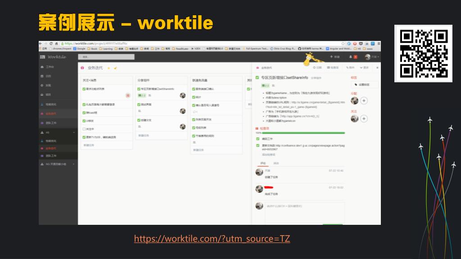The image size is (461, 259).
Task: Toggle the second checklist item with confluence link
Action: 258,146
